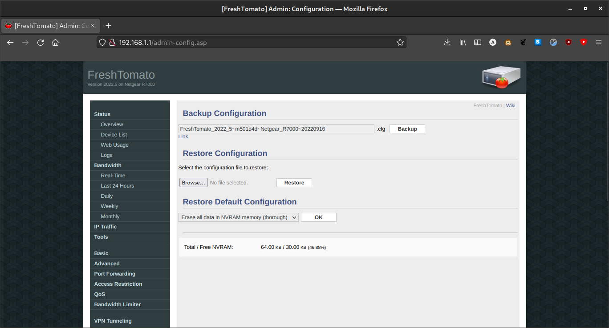Screen dimensions: 609x328
Task: Open the Wiki link
Action: tap(511, 105)
